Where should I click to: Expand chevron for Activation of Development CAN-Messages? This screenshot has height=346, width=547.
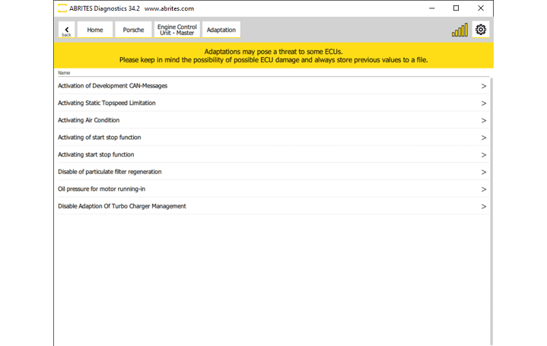pyautogui.click(x=483, y=86)
